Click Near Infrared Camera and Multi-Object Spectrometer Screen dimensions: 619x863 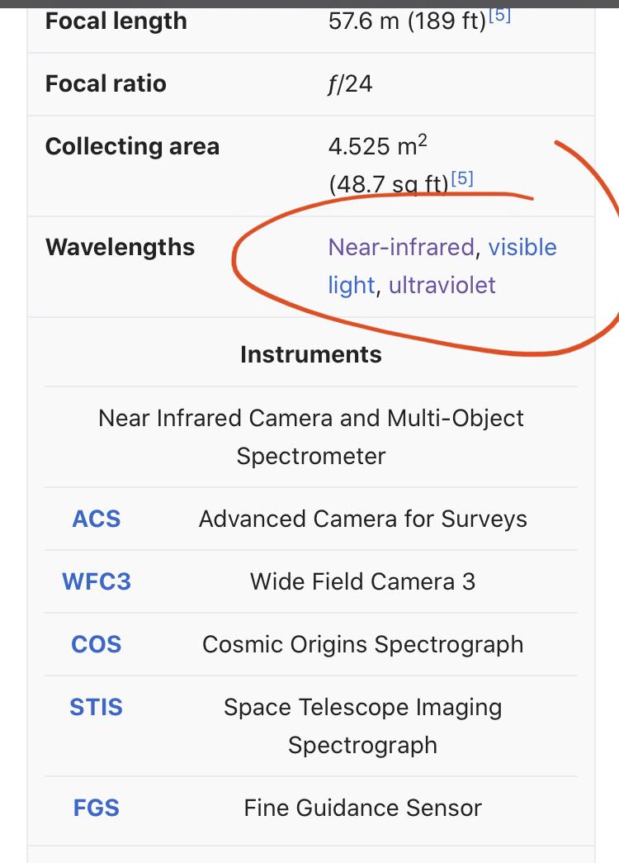click(x=311, y=437)
